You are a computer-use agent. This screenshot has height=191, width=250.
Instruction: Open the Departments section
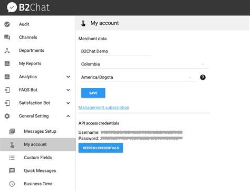click(x=38, y=50)
